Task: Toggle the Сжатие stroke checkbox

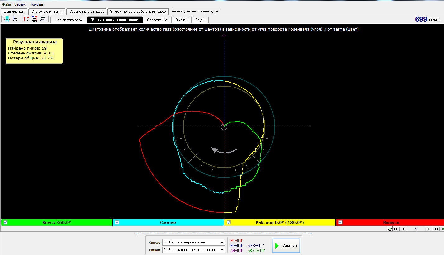Action: click(117, 222)
